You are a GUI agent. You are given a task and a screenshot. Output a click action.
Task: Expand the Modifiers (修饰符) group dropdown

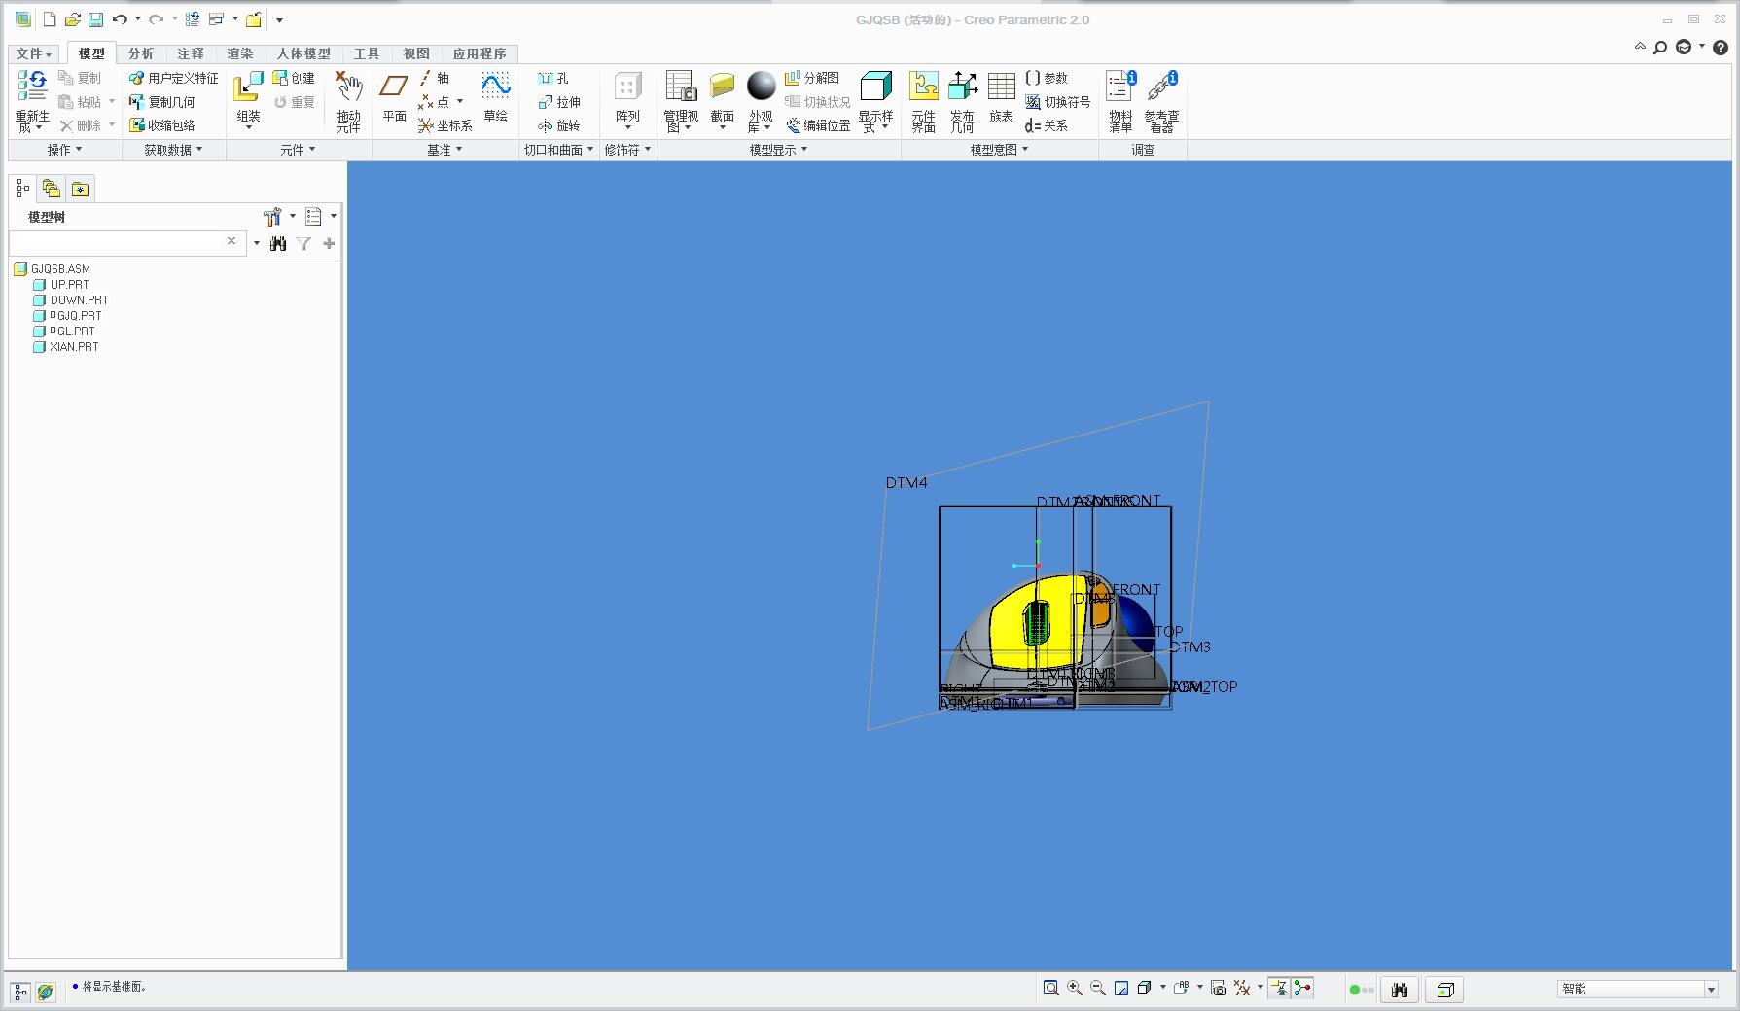(628, 150)
